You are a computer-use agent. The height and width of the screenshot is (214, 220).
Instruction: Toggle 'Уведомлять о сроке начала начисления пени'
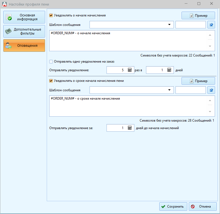51,81
